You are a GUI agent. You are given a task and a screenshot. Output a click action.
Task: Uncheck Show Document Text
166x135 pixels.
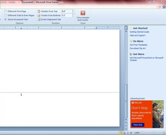[x=6, y=19]
